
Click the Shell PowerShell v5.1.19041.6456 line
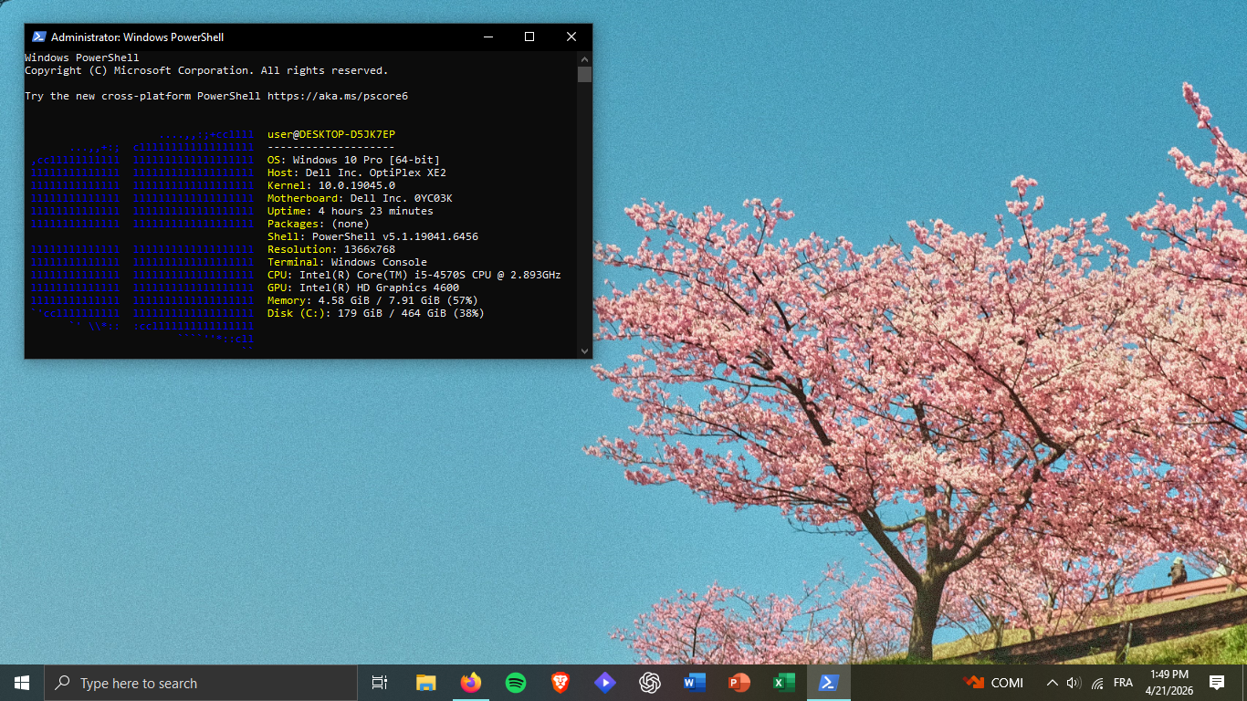(372, 236)
